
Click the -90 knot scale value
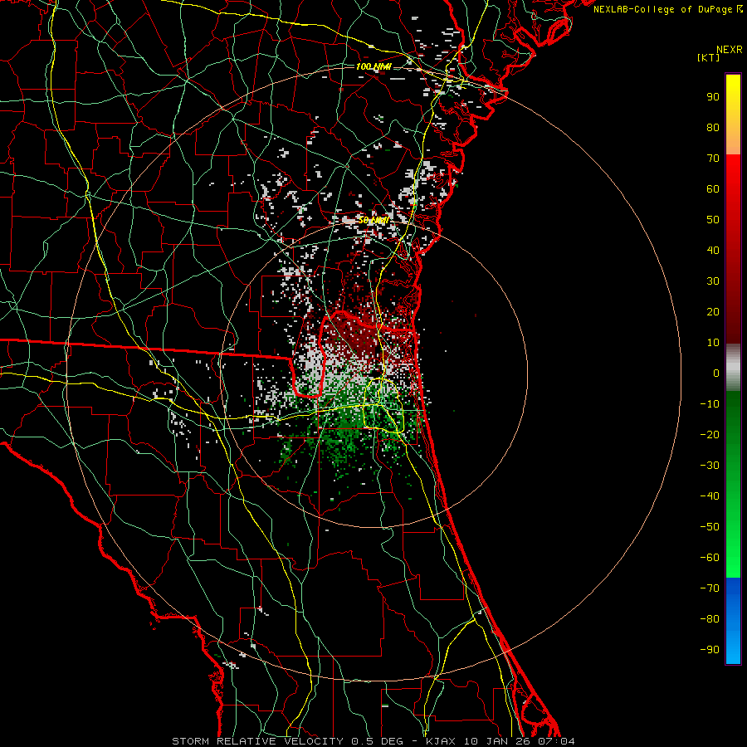[x=710, y=650]
